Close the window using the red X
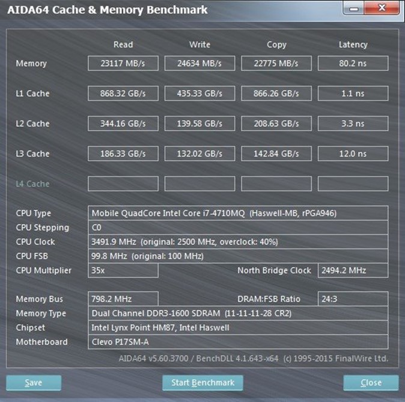Viewport: 405px width, 402px height. pos(383,9)
